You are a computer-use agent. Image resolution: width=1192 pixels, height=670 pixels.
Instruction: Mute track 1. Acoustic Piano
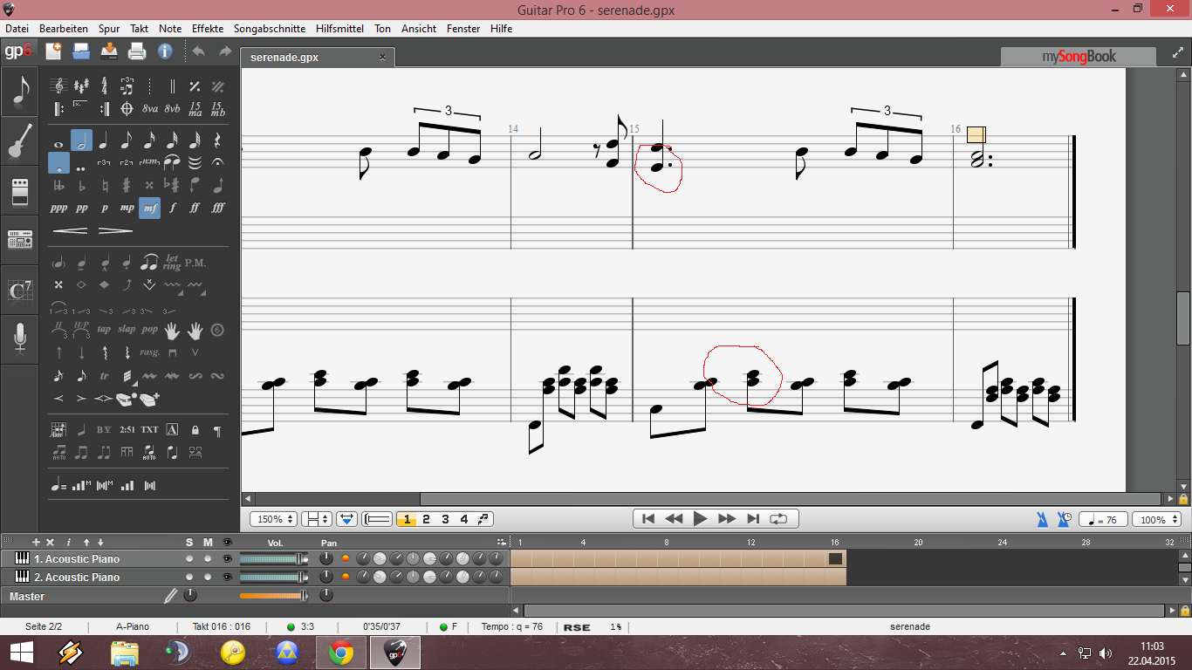pos(208,558)
